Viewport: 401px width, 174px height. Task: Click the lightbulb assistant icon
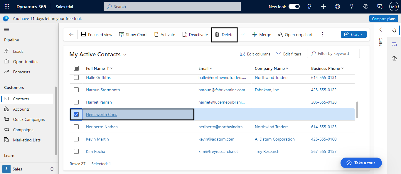click(309, 6)
